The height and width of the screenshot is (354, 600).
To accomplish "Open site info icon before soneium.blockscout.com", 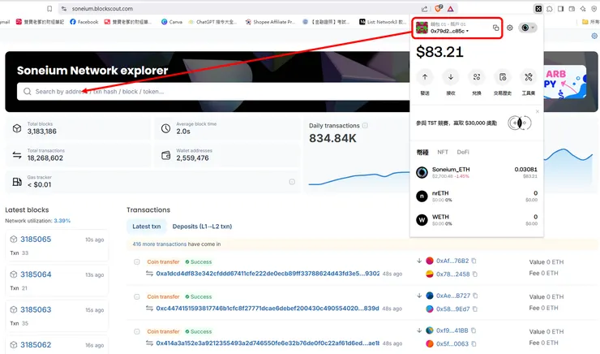I will click(x=64, y=8).
